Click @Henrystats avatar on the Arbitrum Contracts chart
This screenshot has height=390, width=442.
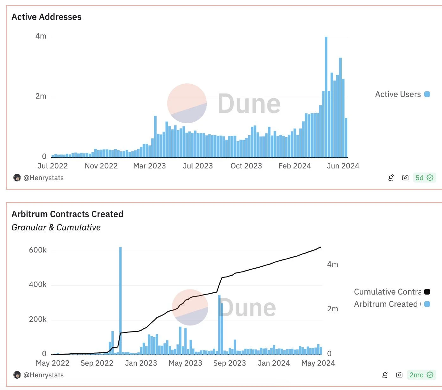pyautogui.click(x=17, y=375)
